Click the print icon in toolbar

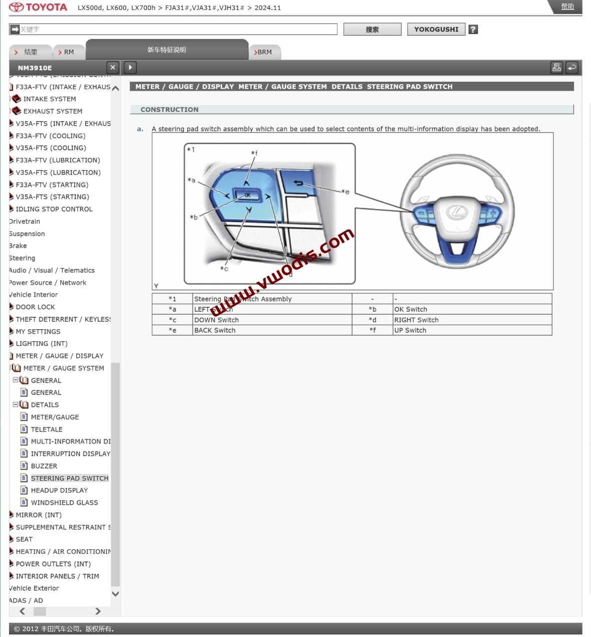[x=556, y=67]
